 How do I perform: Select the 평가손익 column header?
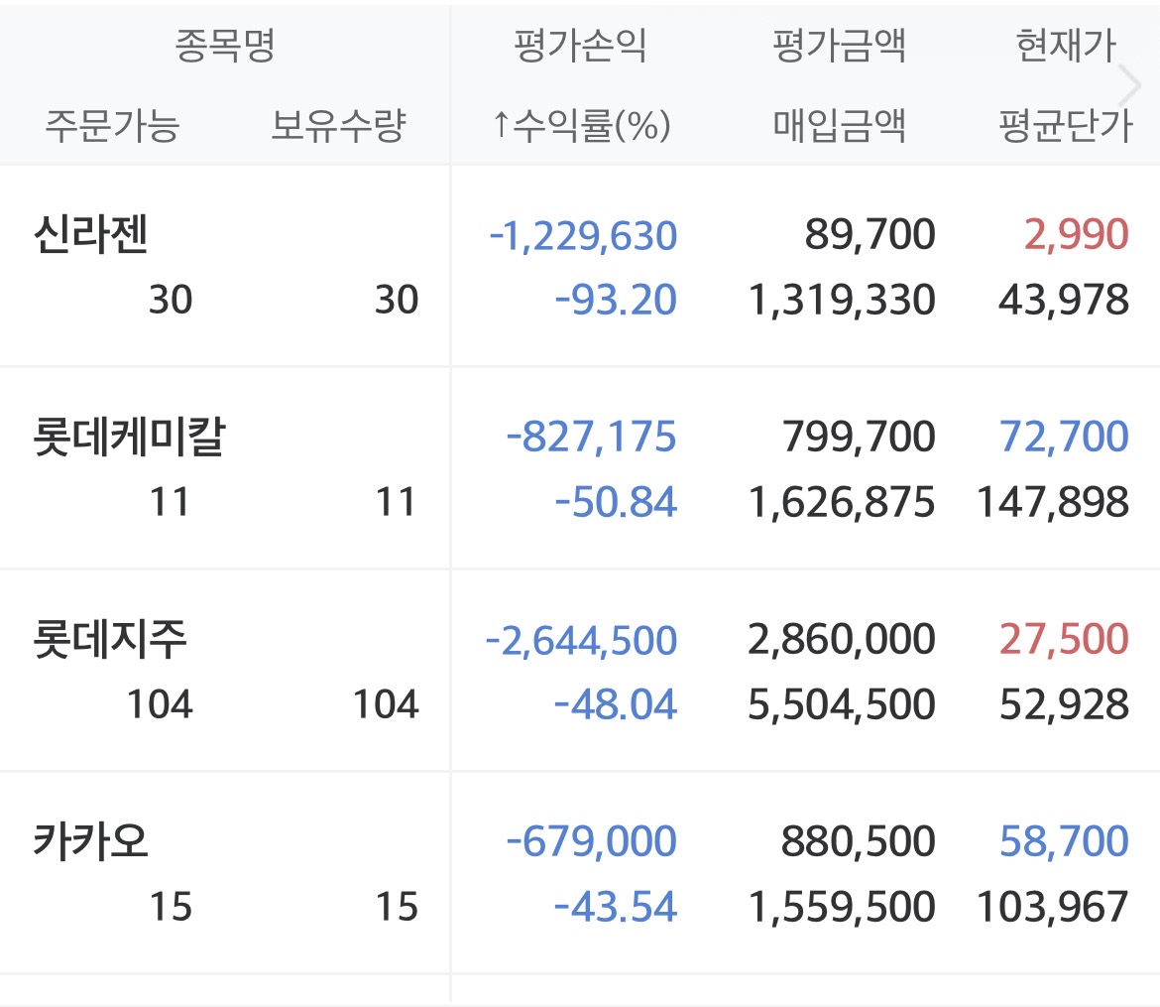(x=581, y=46)
